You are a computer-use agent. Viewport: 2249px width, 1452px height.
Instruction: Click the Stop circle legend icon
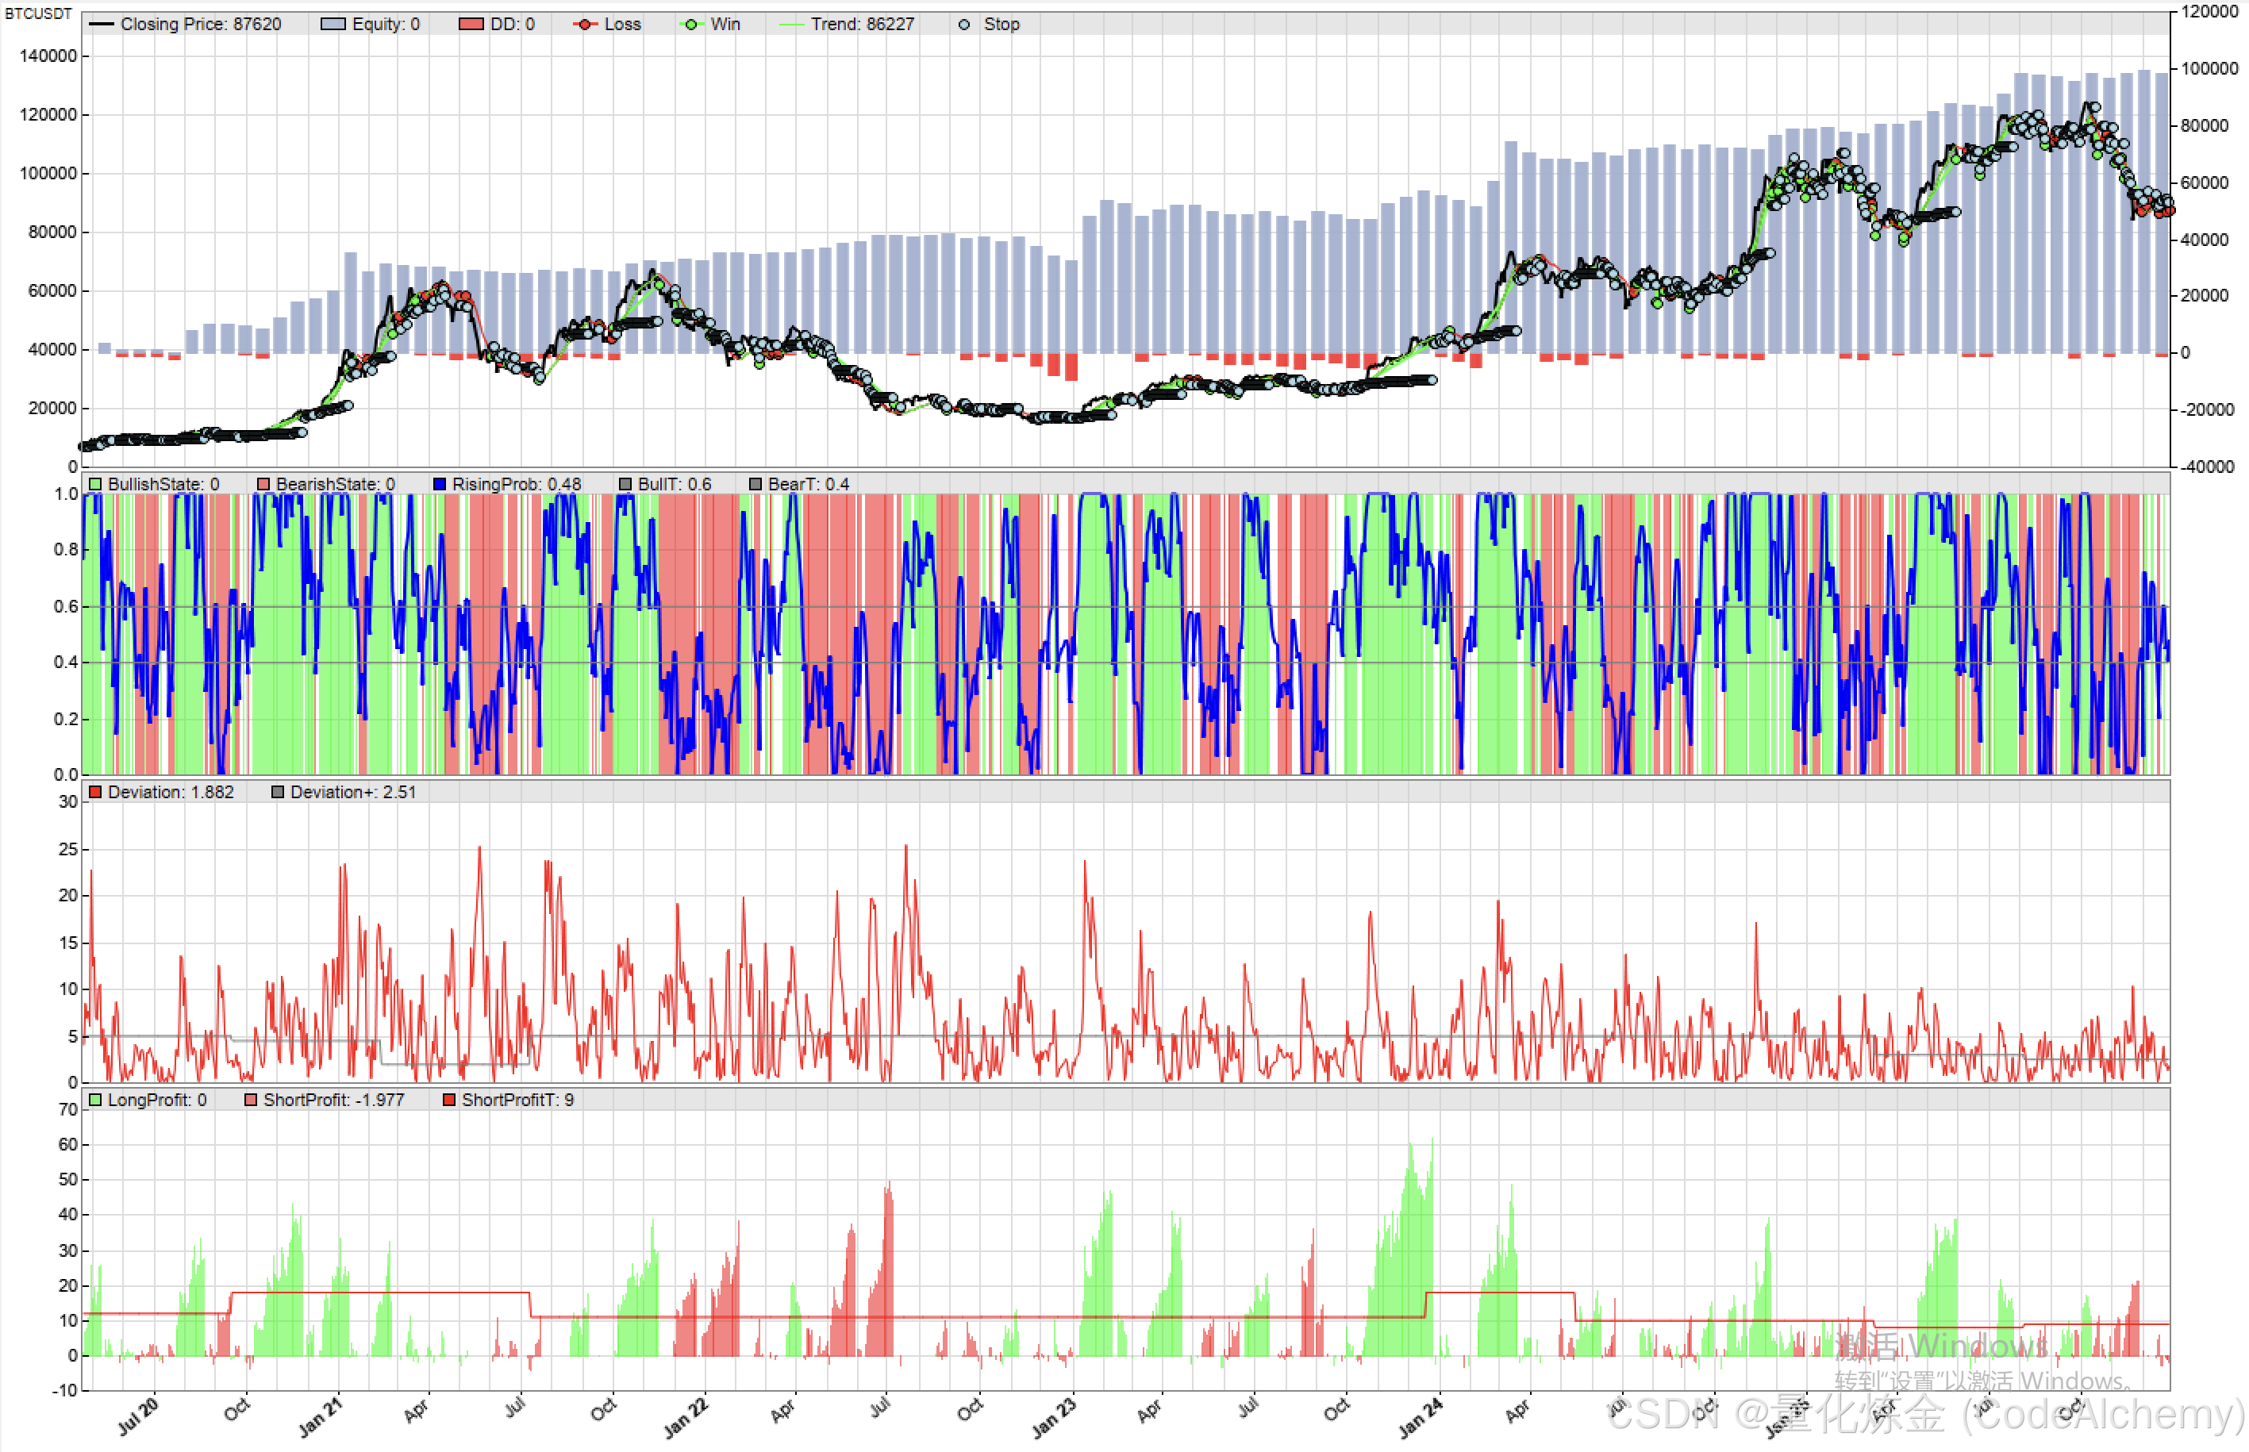click(x=963, y=25)
